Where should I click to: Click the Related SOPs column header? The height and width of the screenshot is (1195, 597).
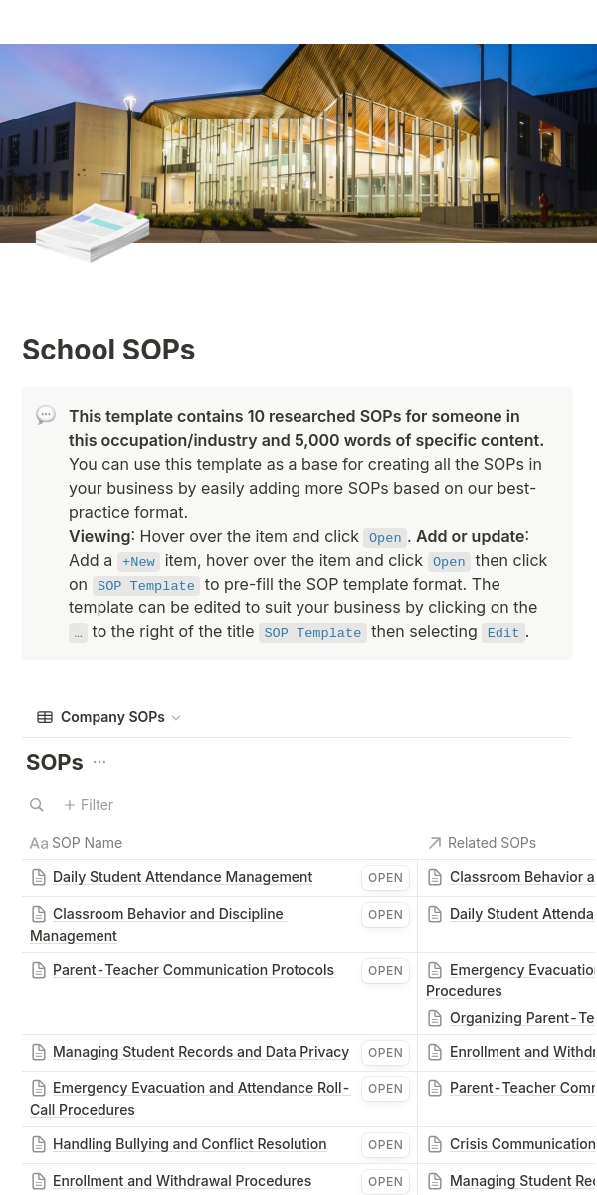[x=492, y=843]
